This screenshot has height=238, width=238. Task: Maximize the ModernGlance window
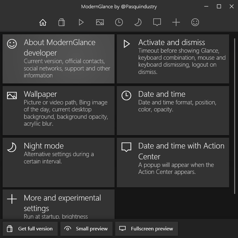click(219, 7)
